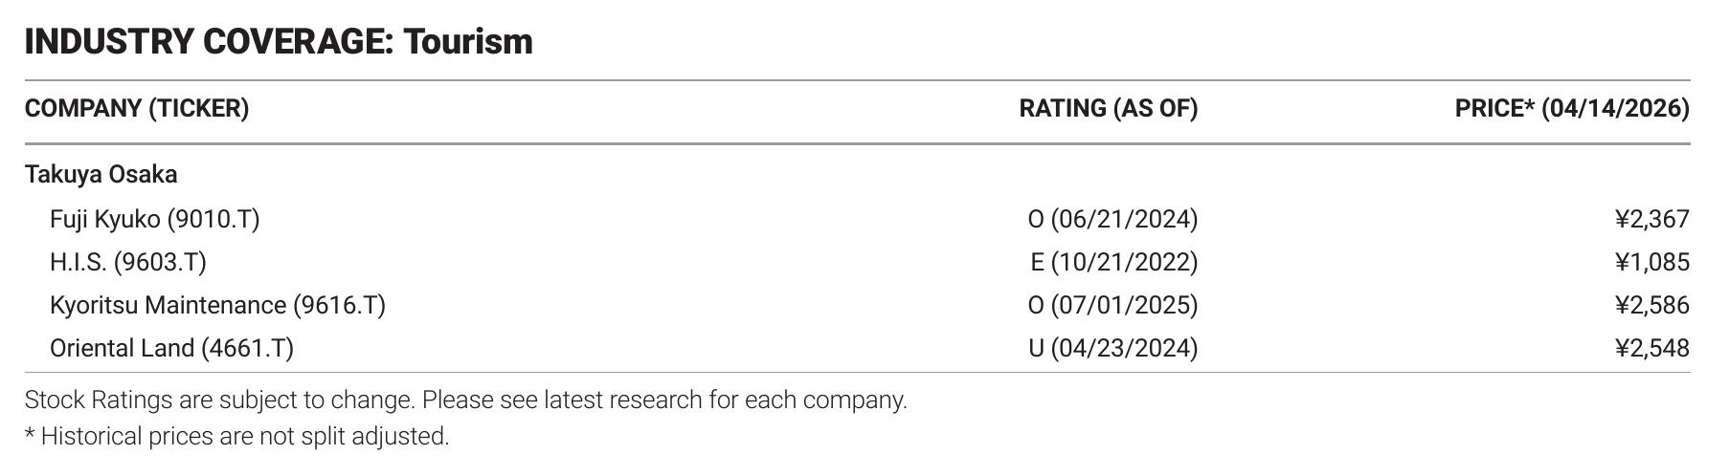Select the H.I.S. price ¥1,085
This screenshot has width=1730, height=476.
[x=1652, y=262]
